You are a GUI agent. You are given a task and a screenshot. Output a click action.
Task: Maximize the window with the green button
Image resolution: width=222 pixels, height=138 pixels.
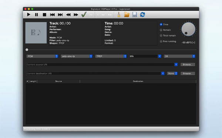coord(32,9)
